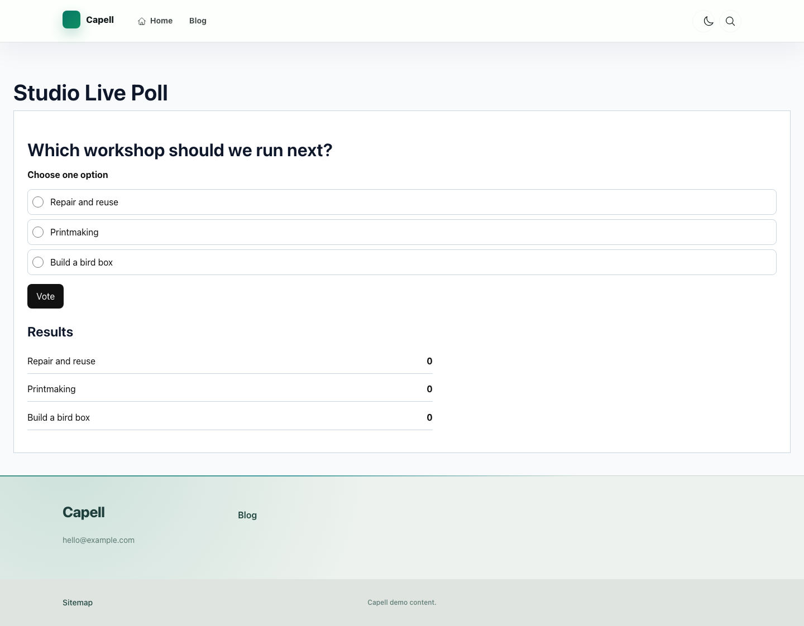
Task: Open the Blog link in the footer
Action: click(247, 515)
